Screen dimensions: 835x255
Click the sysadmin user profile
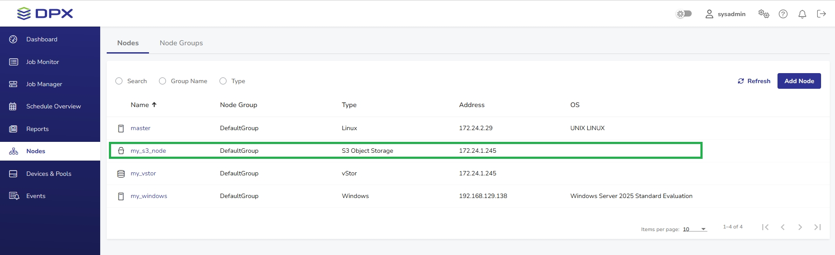tap(725, 14)
